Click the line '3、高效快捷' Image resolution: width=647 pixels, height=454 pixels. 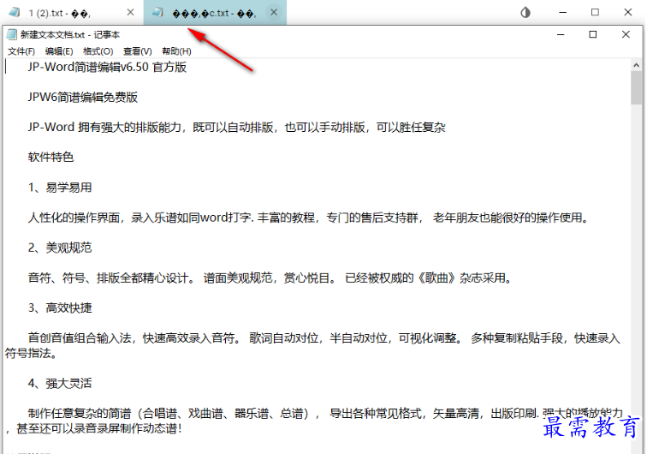(x=60, y=308)
